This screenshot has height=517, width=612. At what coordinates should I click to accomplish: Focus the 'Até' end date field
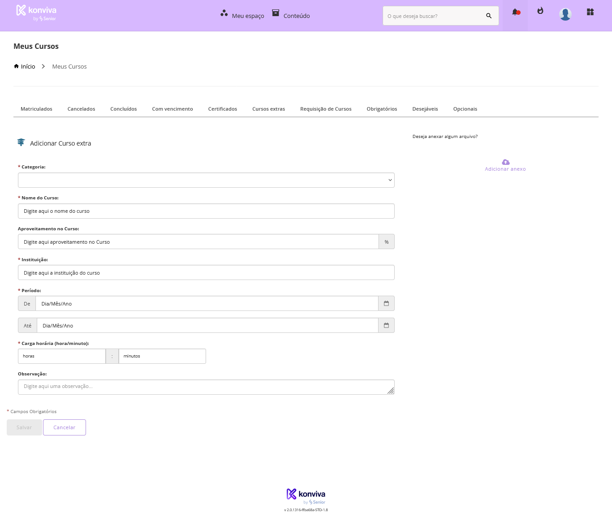(207, 325)
